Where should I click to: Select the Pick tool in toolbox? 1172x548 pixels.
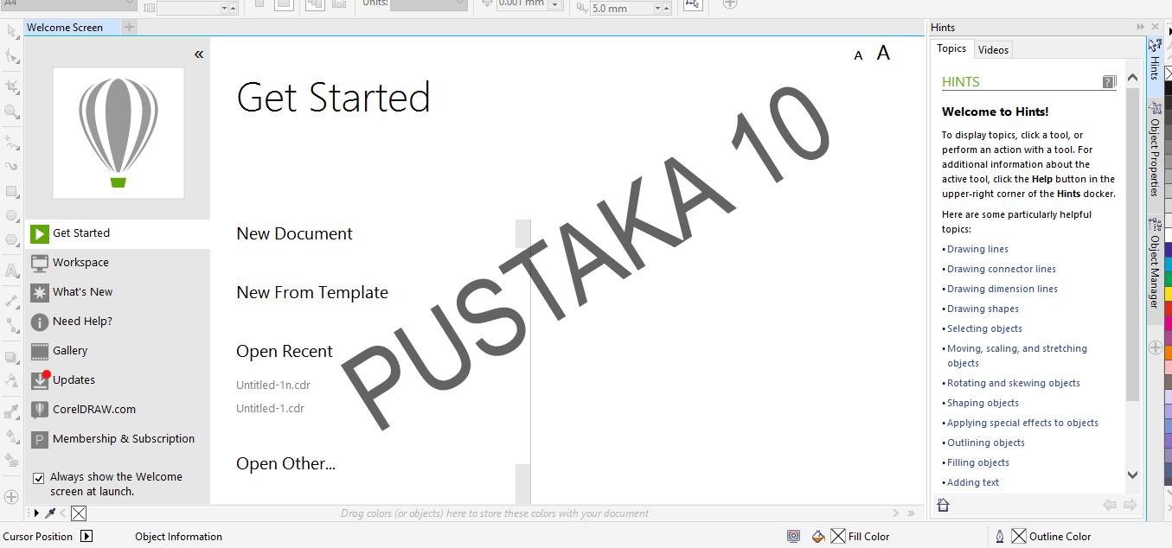point(11,32)
